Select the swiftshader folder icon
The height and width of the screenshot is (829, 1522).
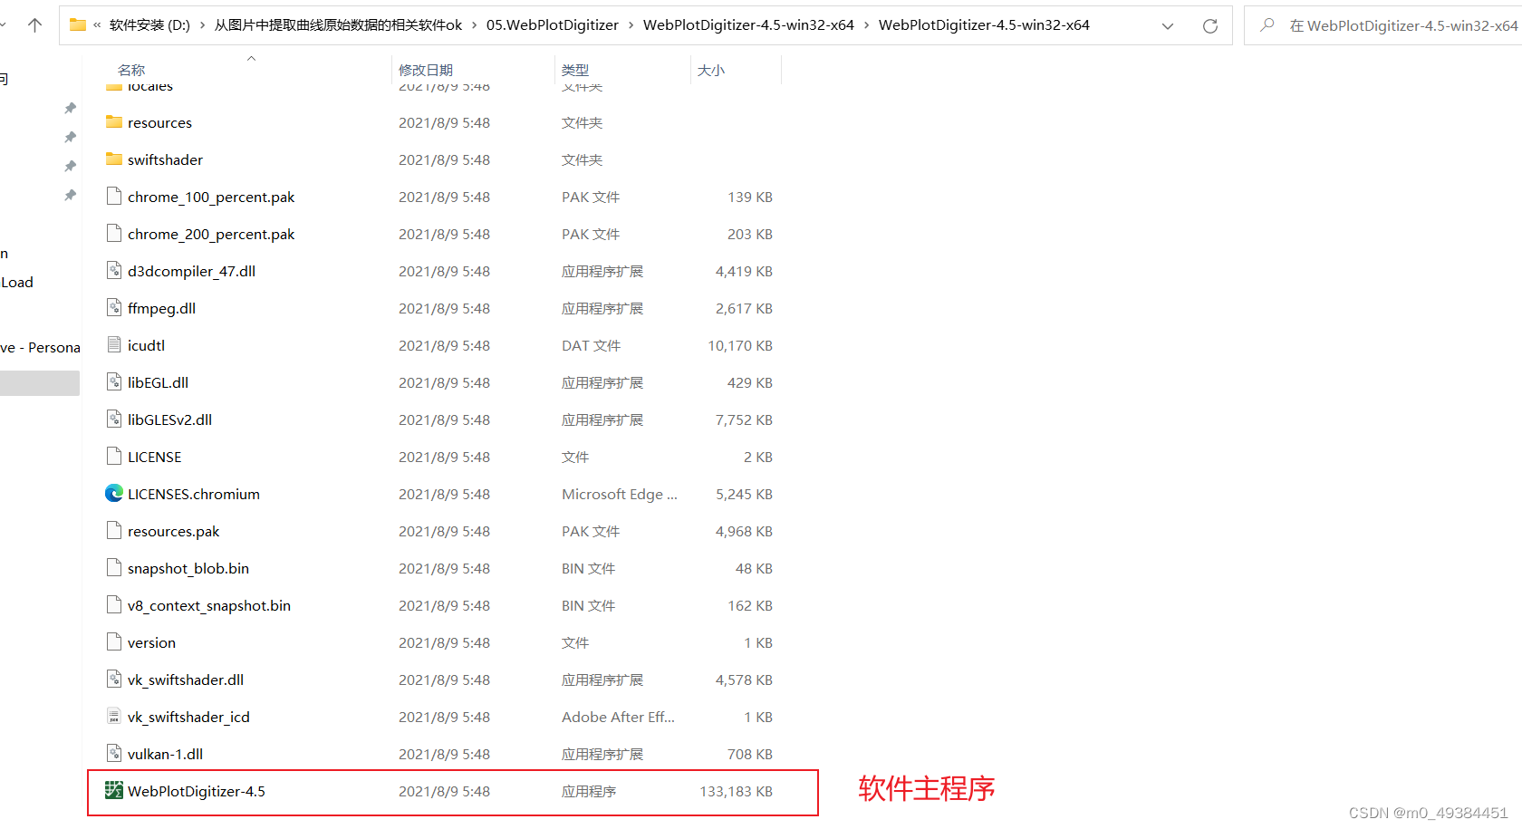114,159
